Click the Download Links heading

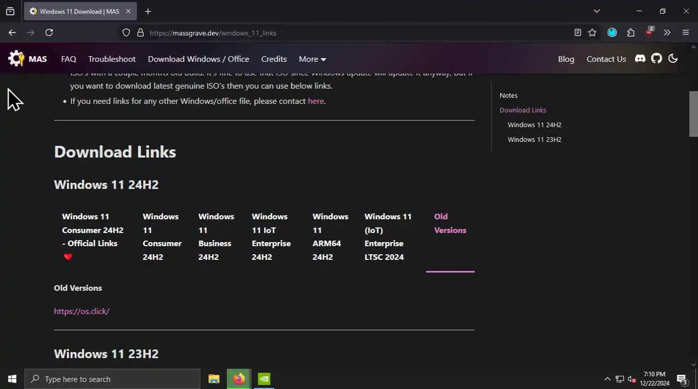coord(115,152)
